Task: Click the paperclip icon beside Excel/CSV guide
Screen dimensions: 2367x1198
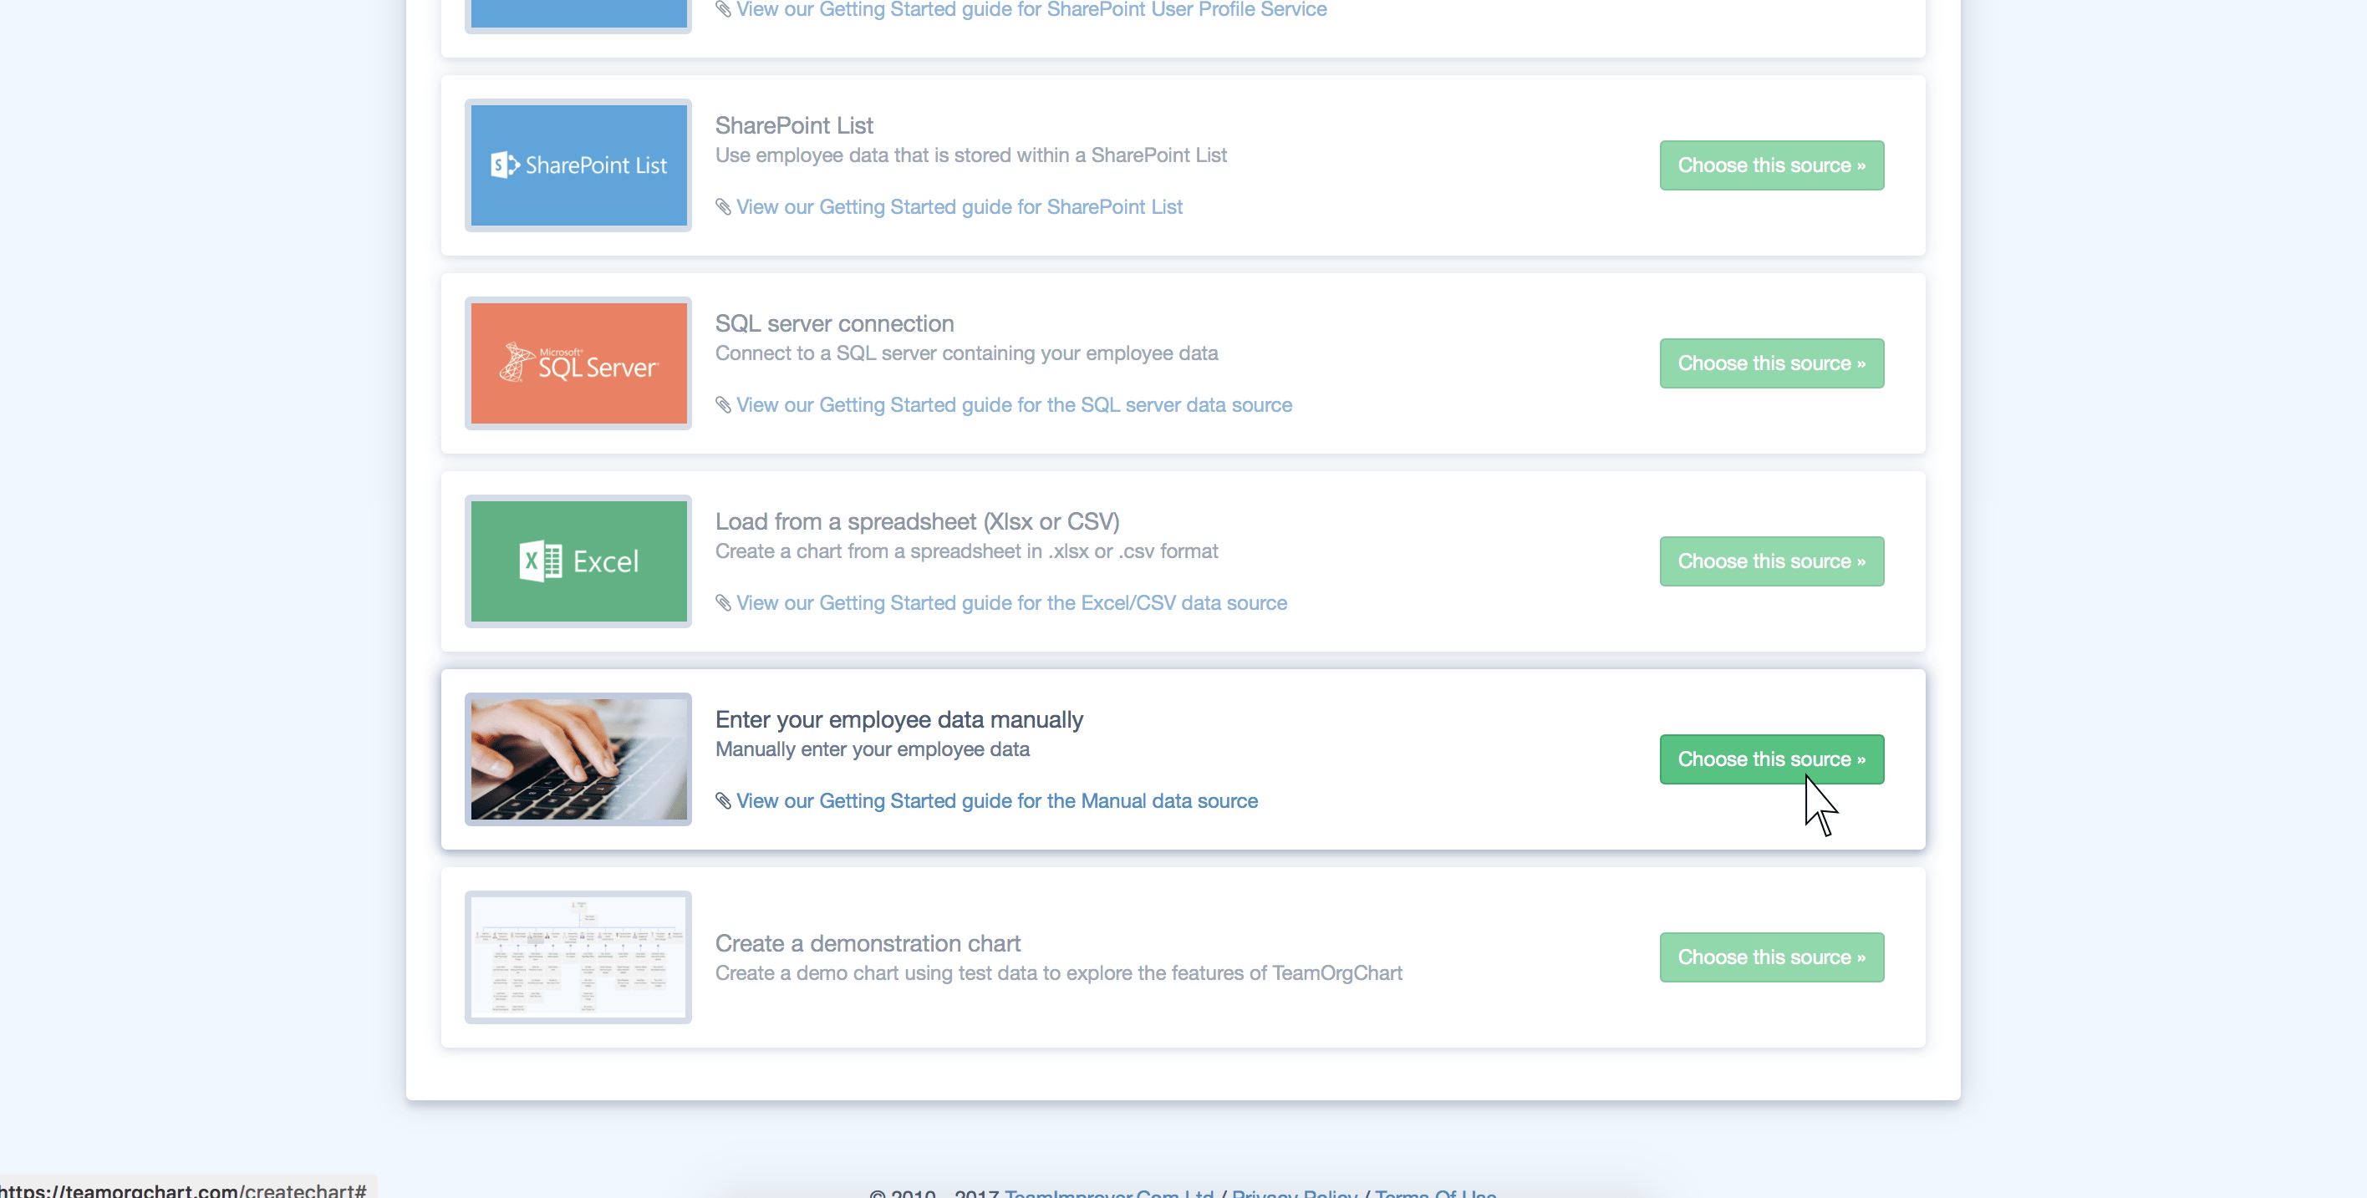Action: [723, 603]
